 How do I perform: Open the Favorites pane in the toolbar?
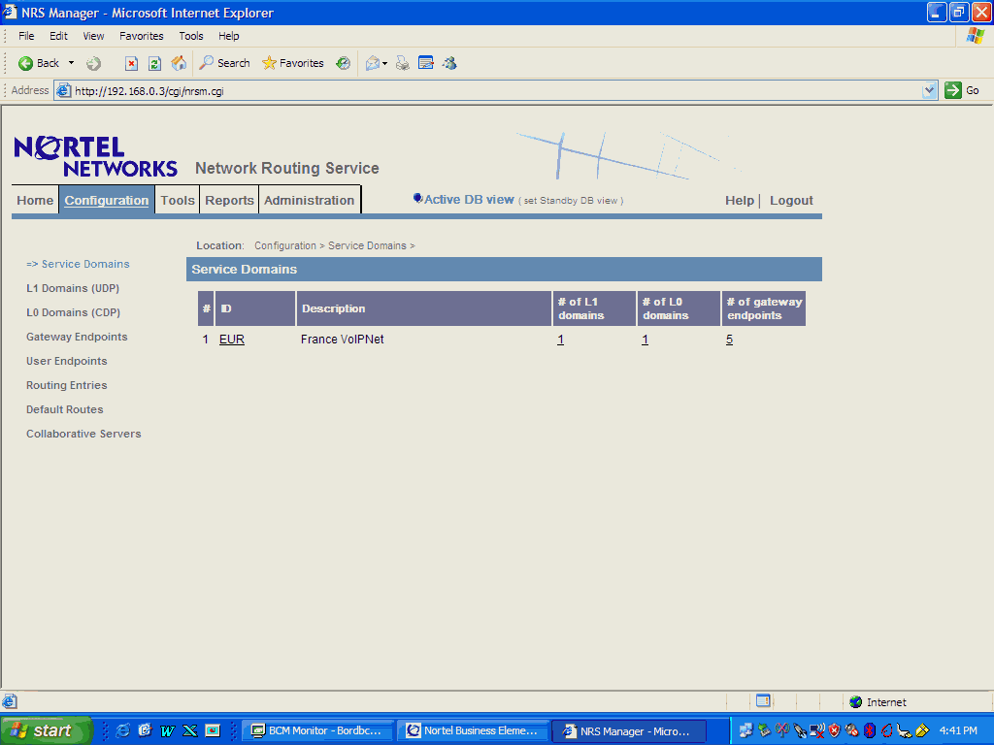click(x=293, y=63)
